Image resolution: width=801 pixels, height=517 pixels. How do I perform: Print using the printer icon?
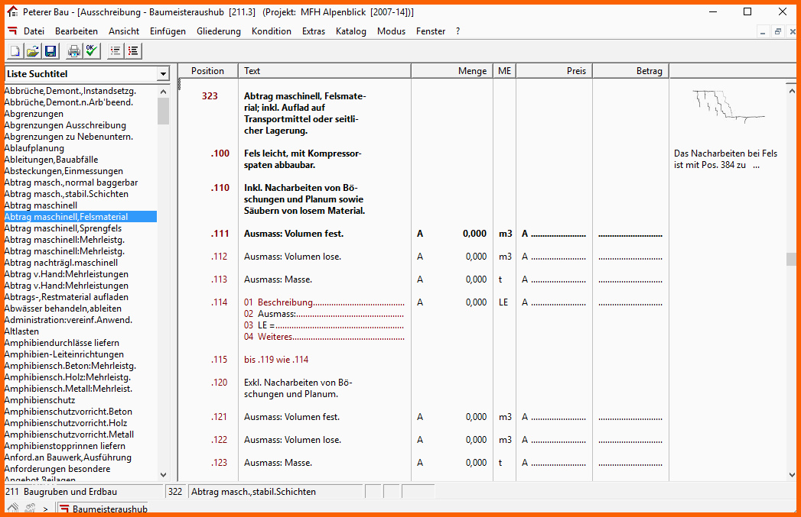[x=74, y=51]
